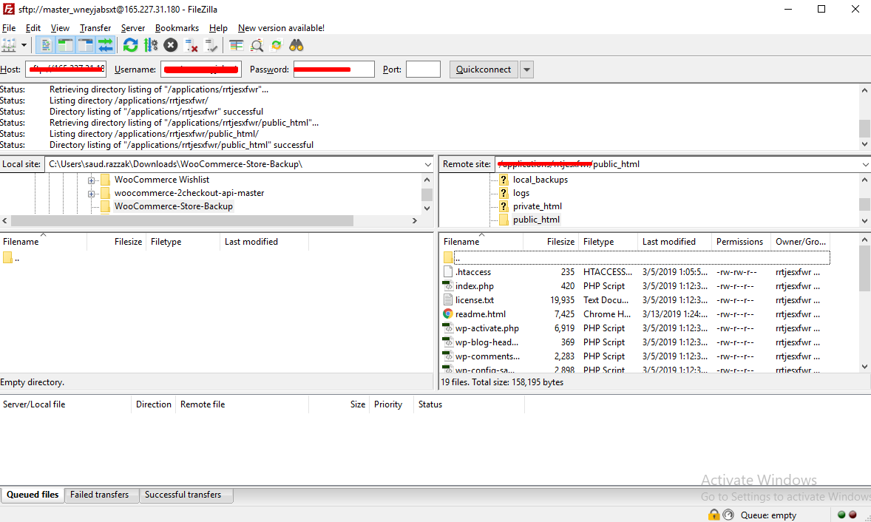Click the encryption lock icon in status bar
Viewport: 871px width, 522px height.
point(714,515)
